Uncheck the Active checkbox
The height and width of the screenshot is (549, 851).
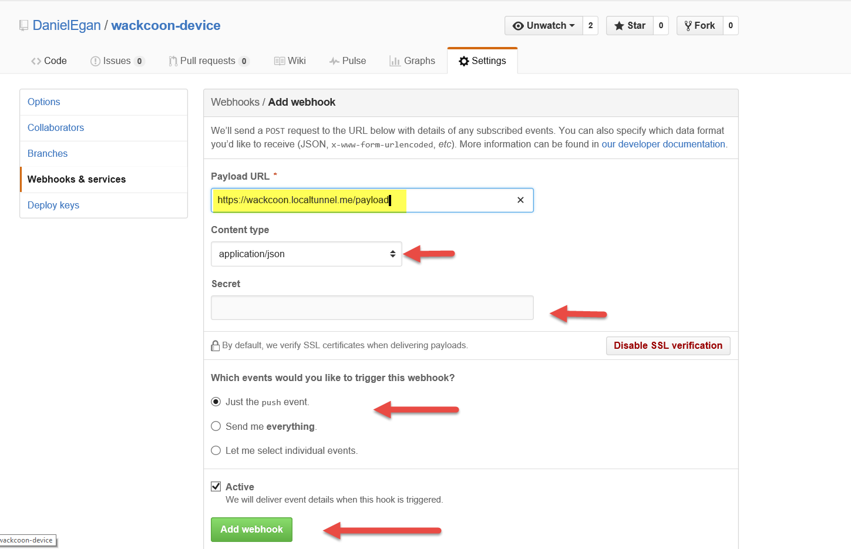pyautogui.click(x=216, y=487)
